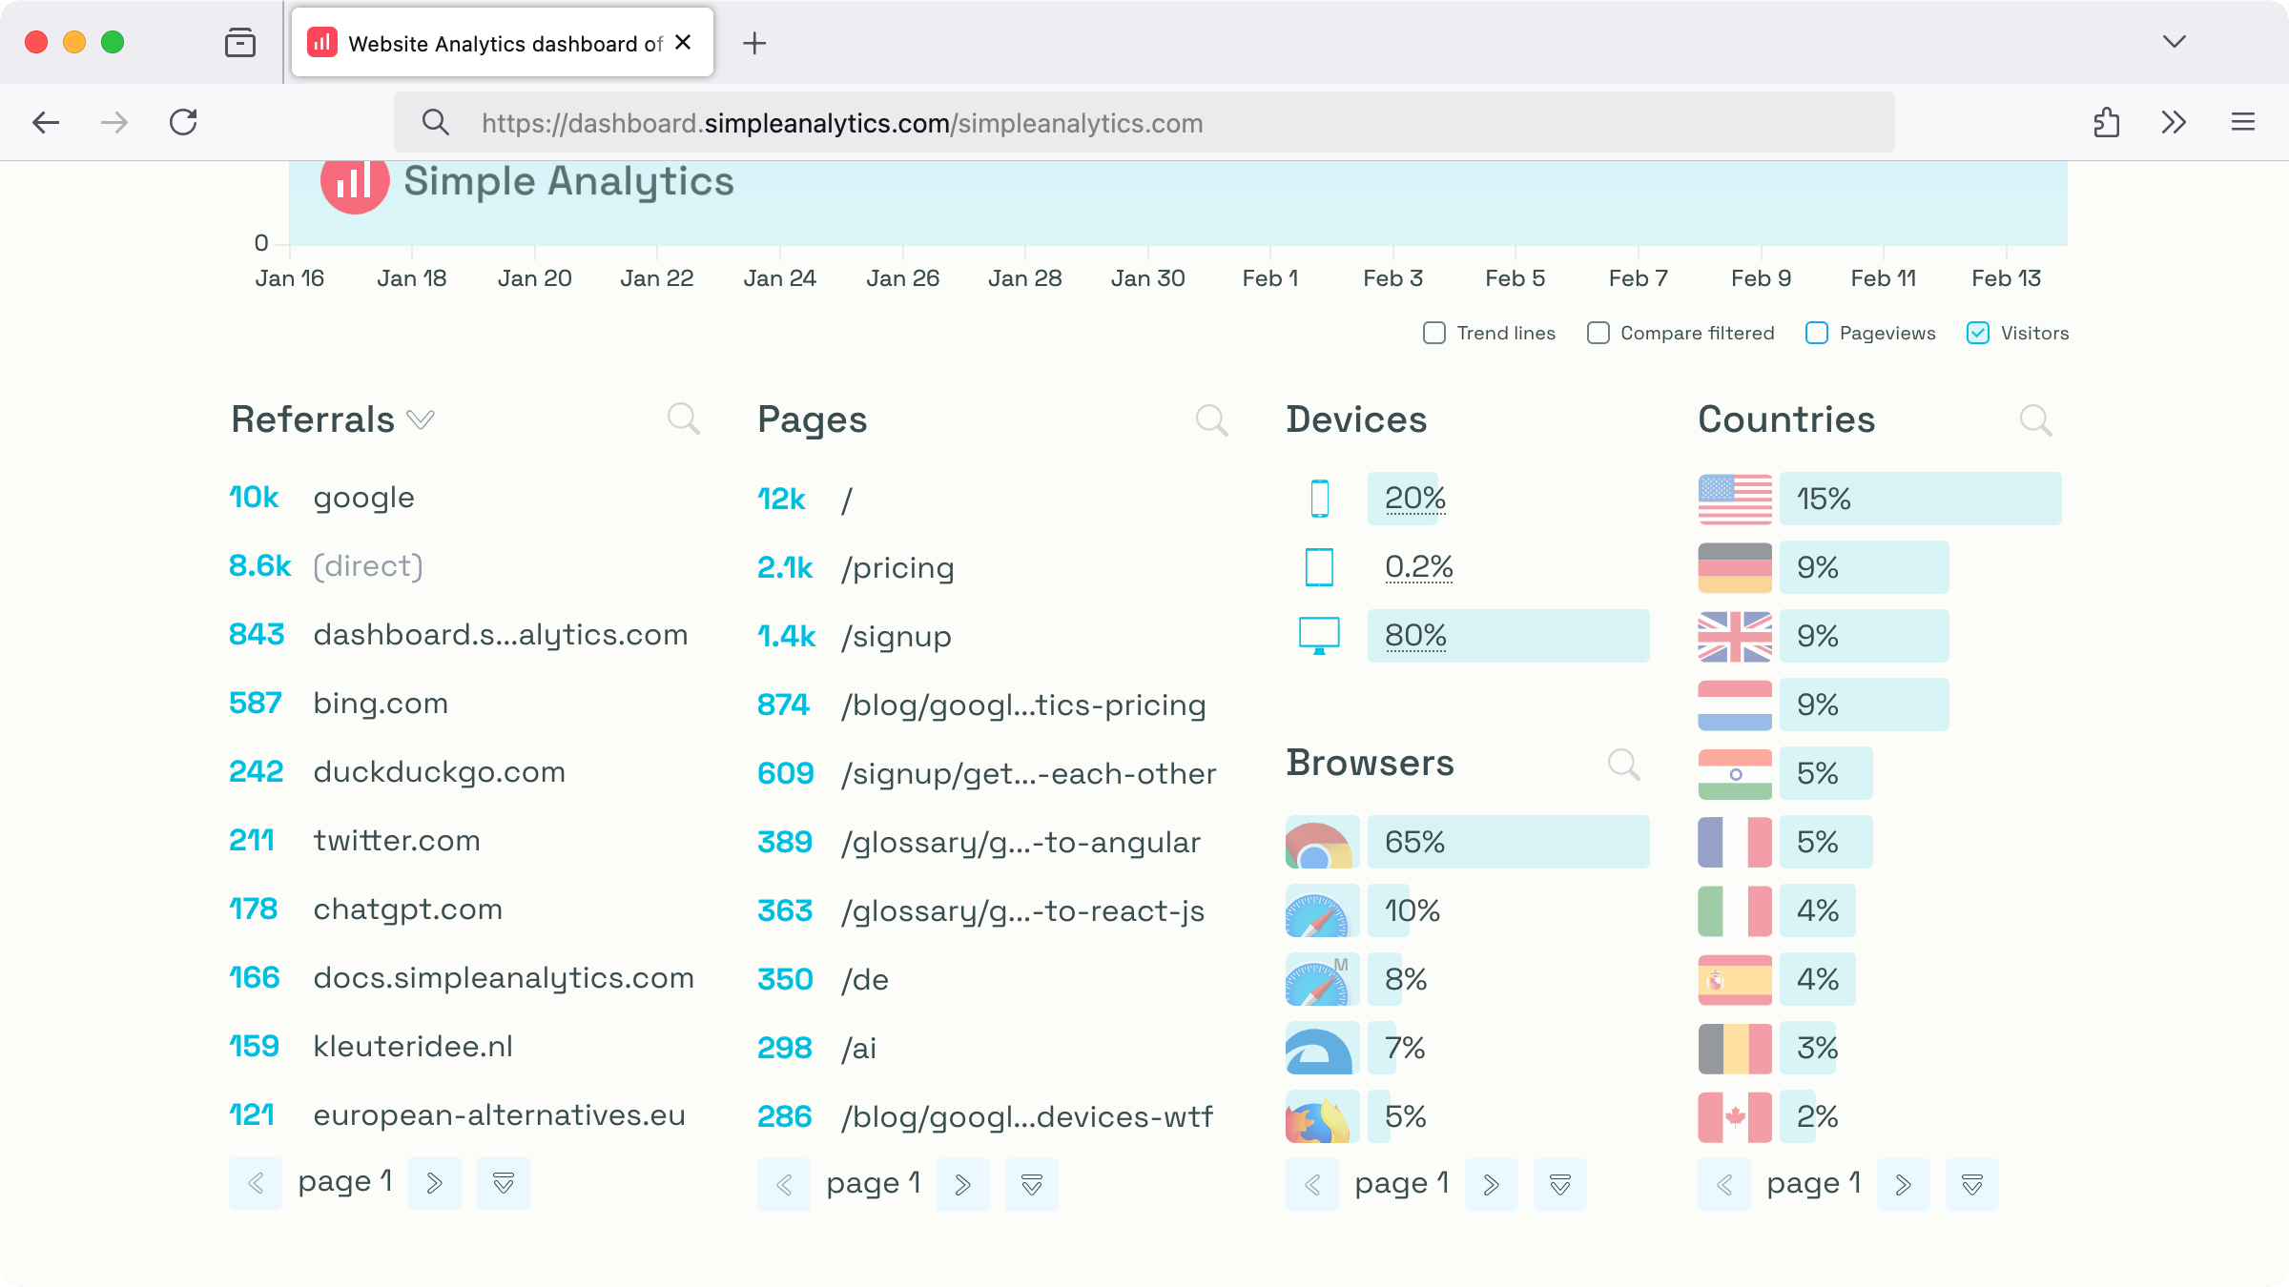Viewport: 2289px width, 1287px height.
Task: Filter by /pricing page
Action: coord(897,568)
